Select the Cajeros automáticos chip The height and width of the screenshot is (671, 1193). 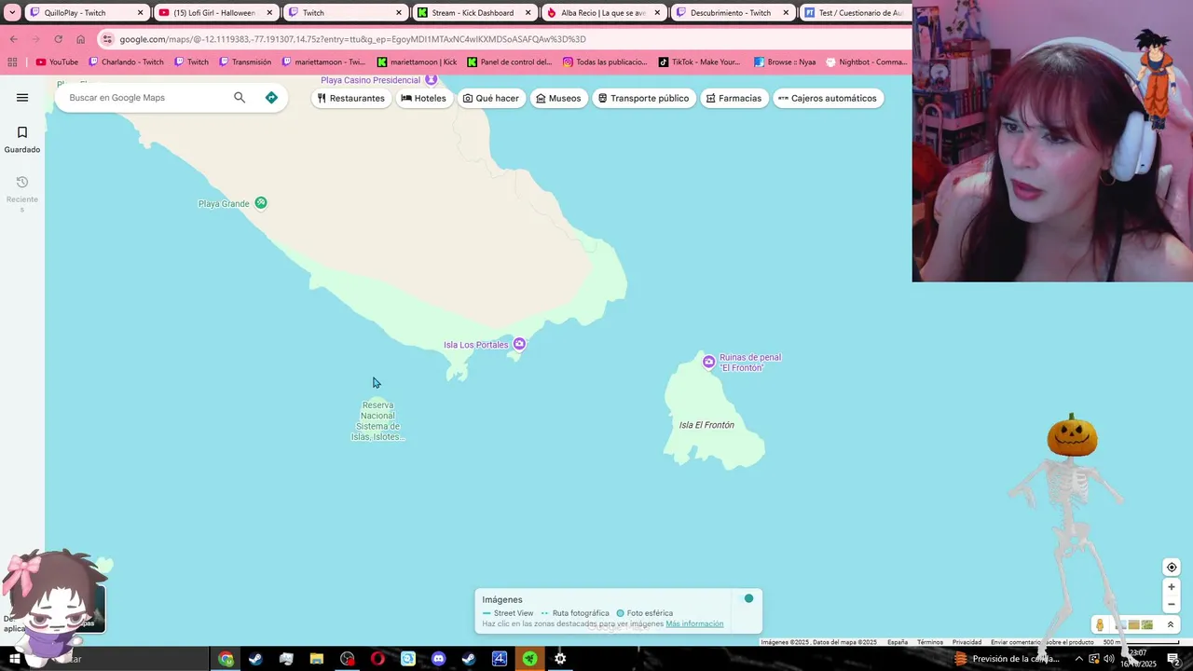click(828, 98)
